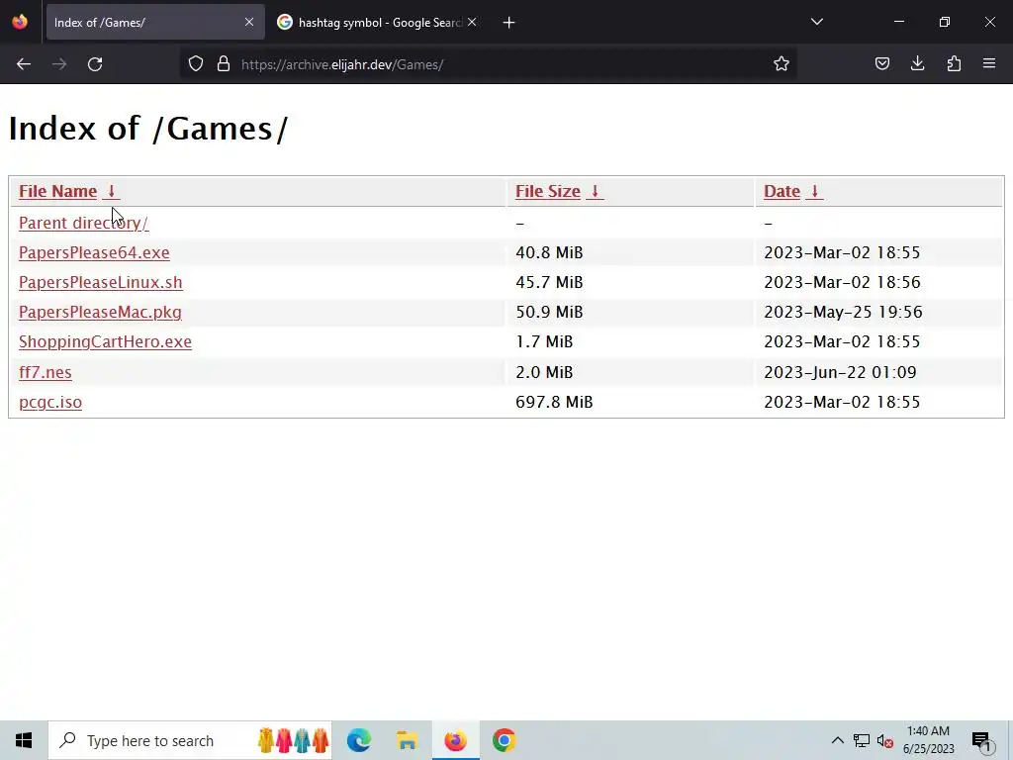
Task: Select the 1.7 MiB size cell
Action: pos(544,341)
